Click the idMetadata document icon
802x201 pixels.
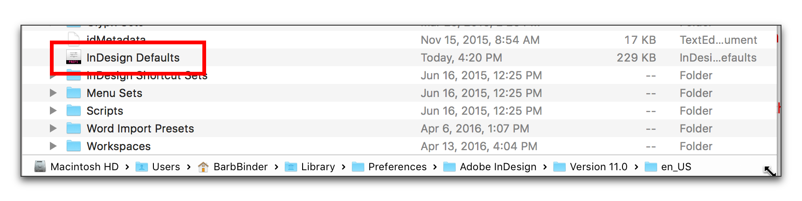click(74, 39)
